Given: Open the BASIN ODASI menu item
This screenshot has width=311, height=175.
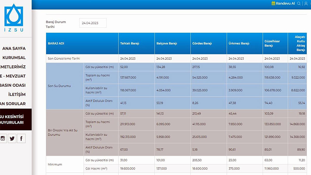Looking at the screenshot, I should click(13, 85).
